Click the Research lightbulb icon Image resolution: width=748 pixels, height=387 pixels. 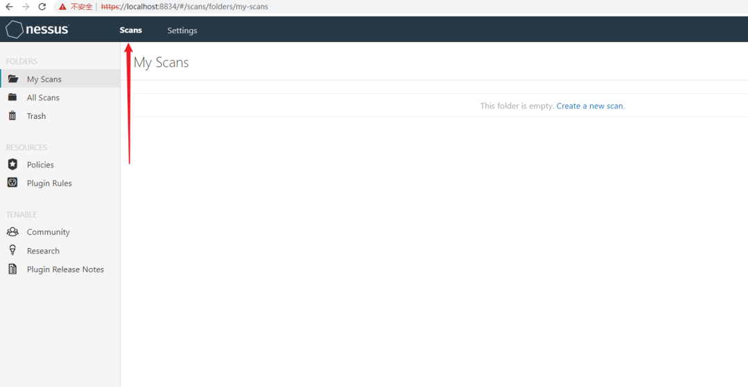(12, 250)
